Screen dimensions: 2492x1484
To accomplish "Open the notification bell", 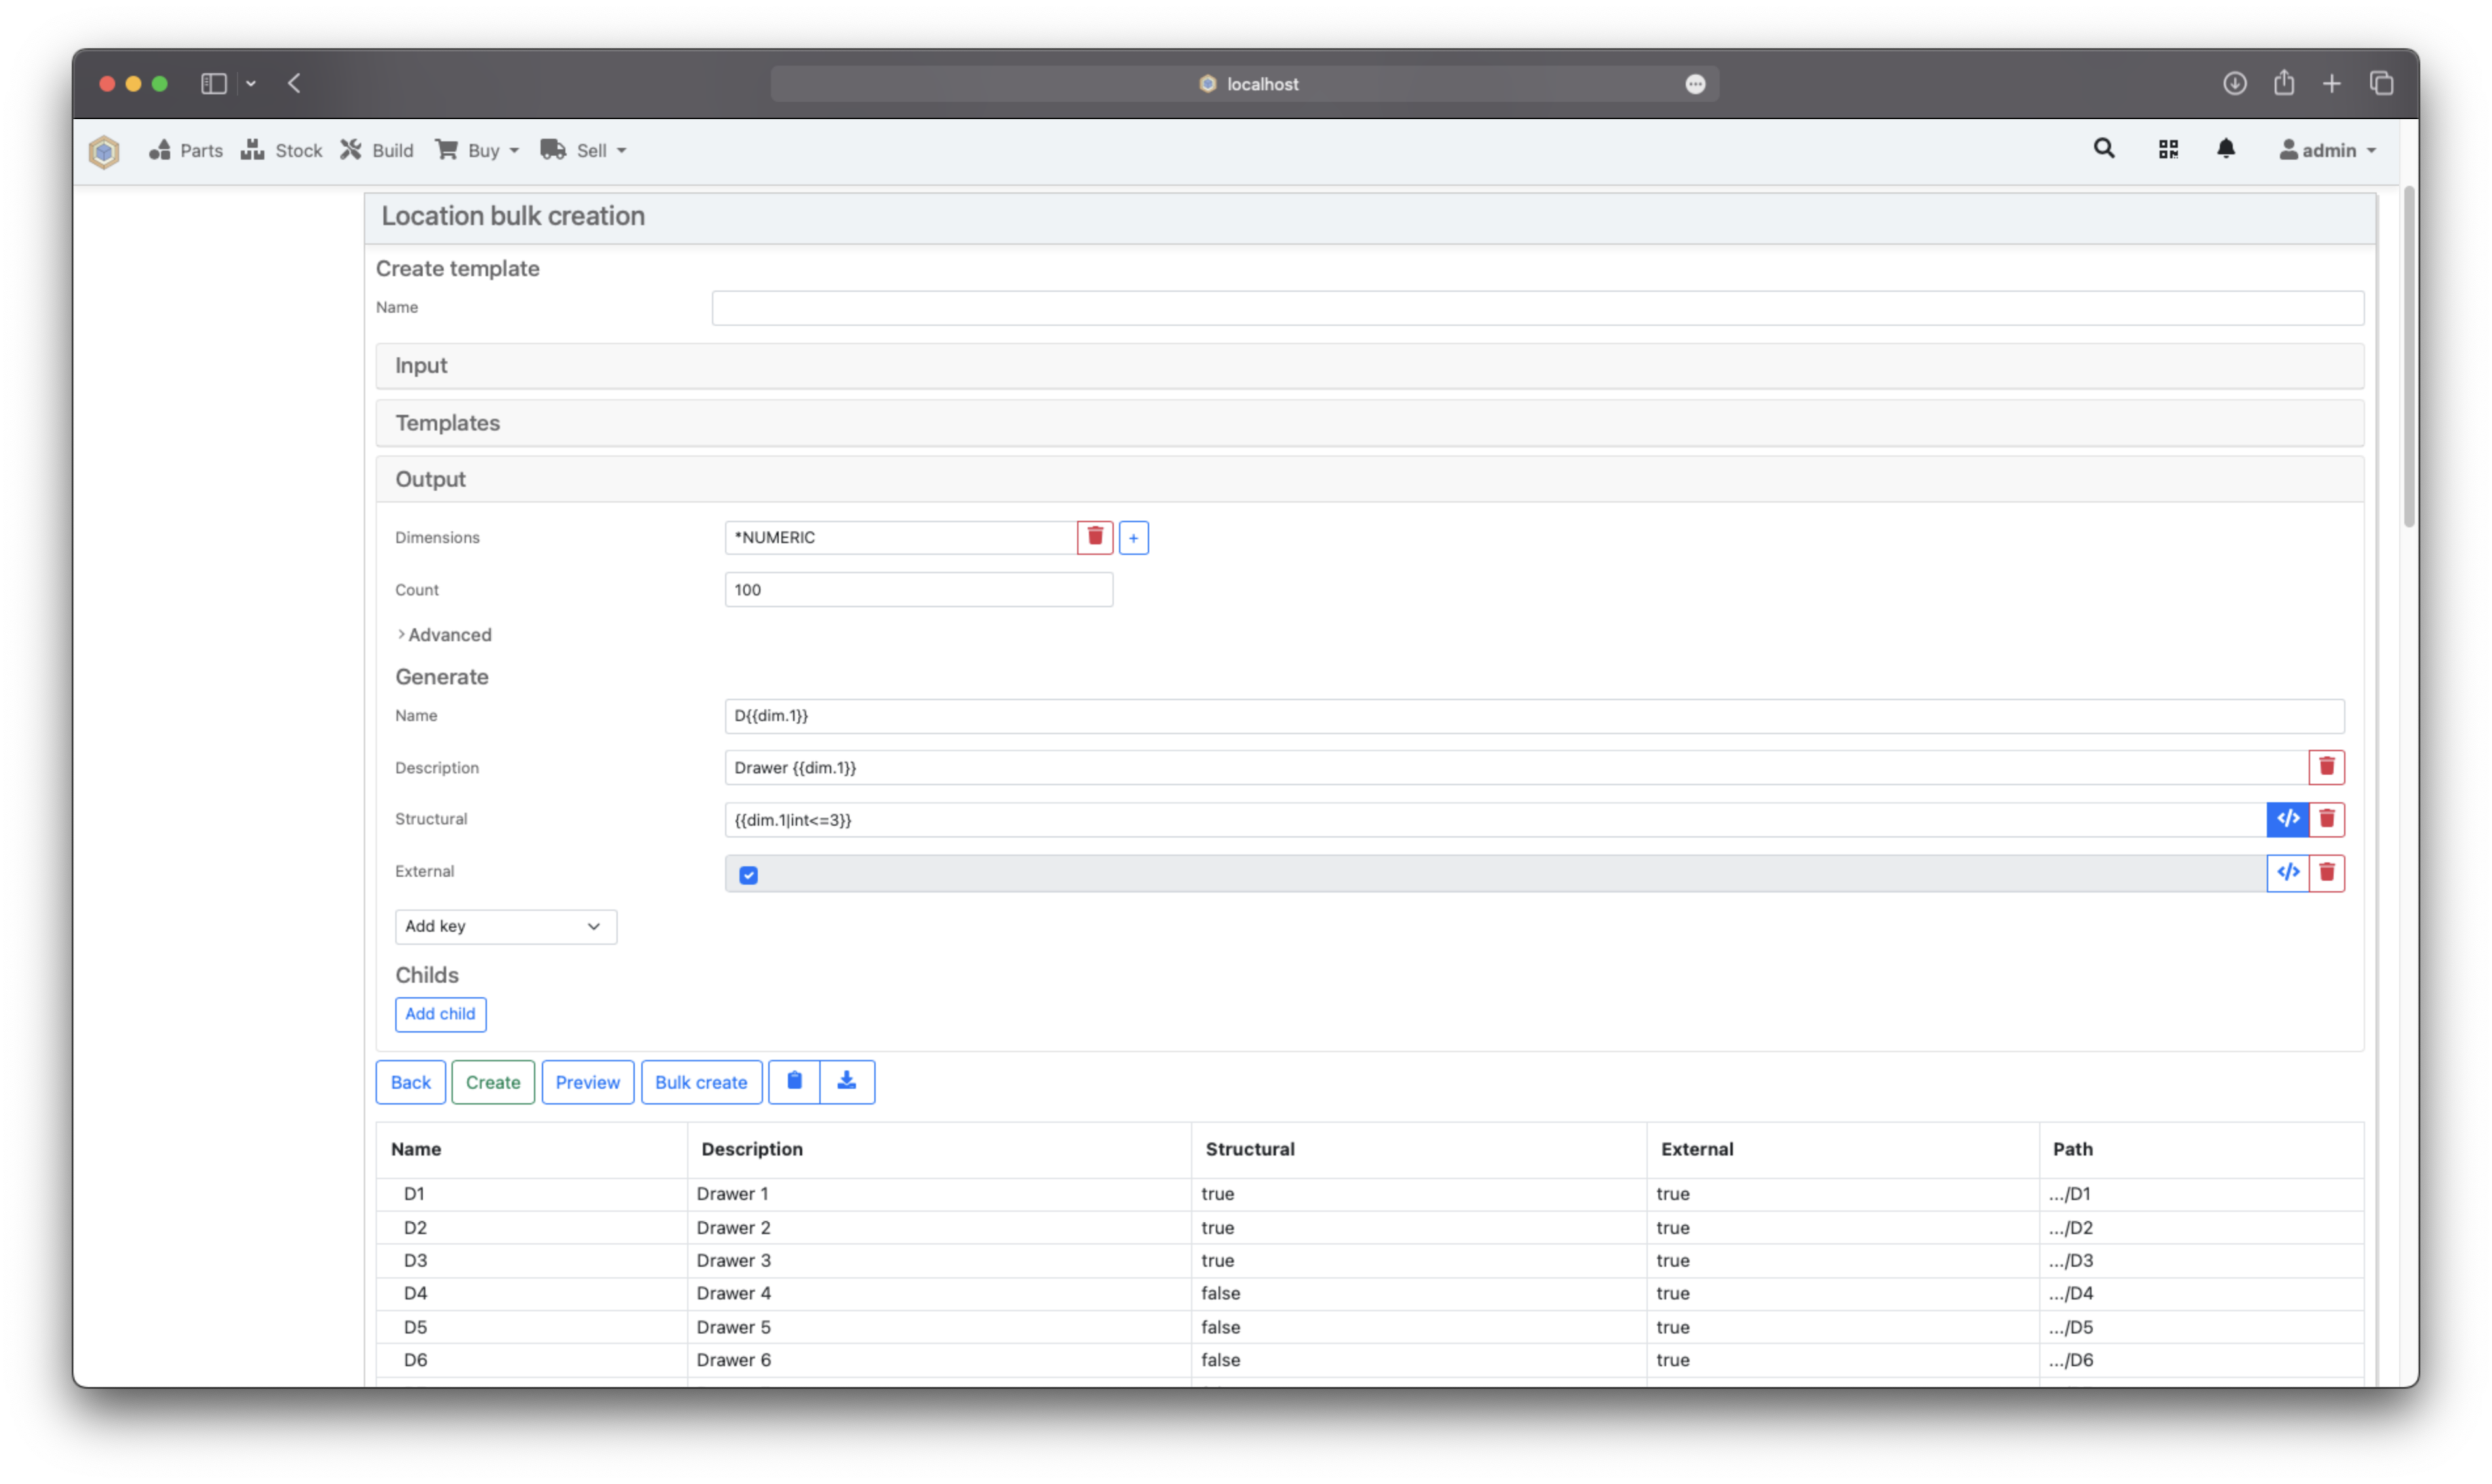I will (x=2227, y=149).
